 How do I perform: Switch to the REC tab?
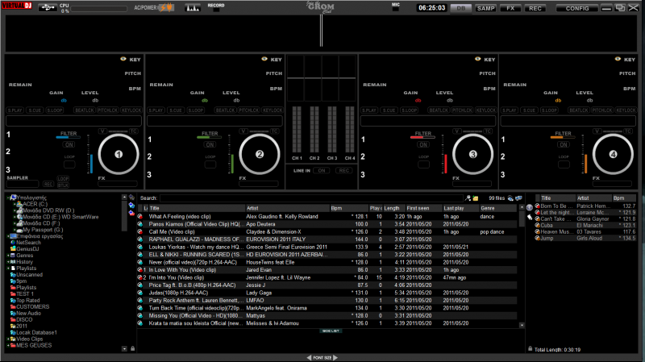535,8
